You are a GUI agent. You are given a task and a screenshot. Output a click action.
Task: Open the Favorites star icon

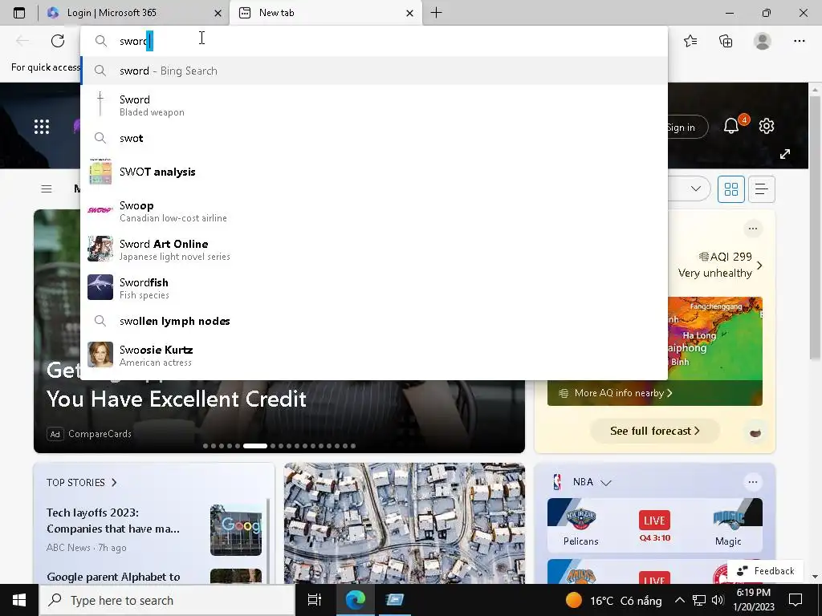pyautogui.click(x=690, y=41)
